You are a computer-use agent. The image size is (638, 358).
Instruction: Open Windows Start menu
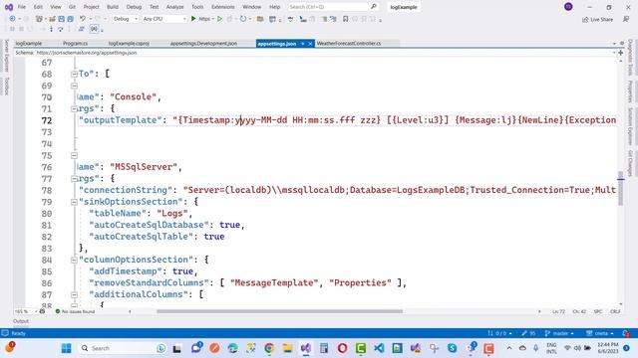pos(66,348)
